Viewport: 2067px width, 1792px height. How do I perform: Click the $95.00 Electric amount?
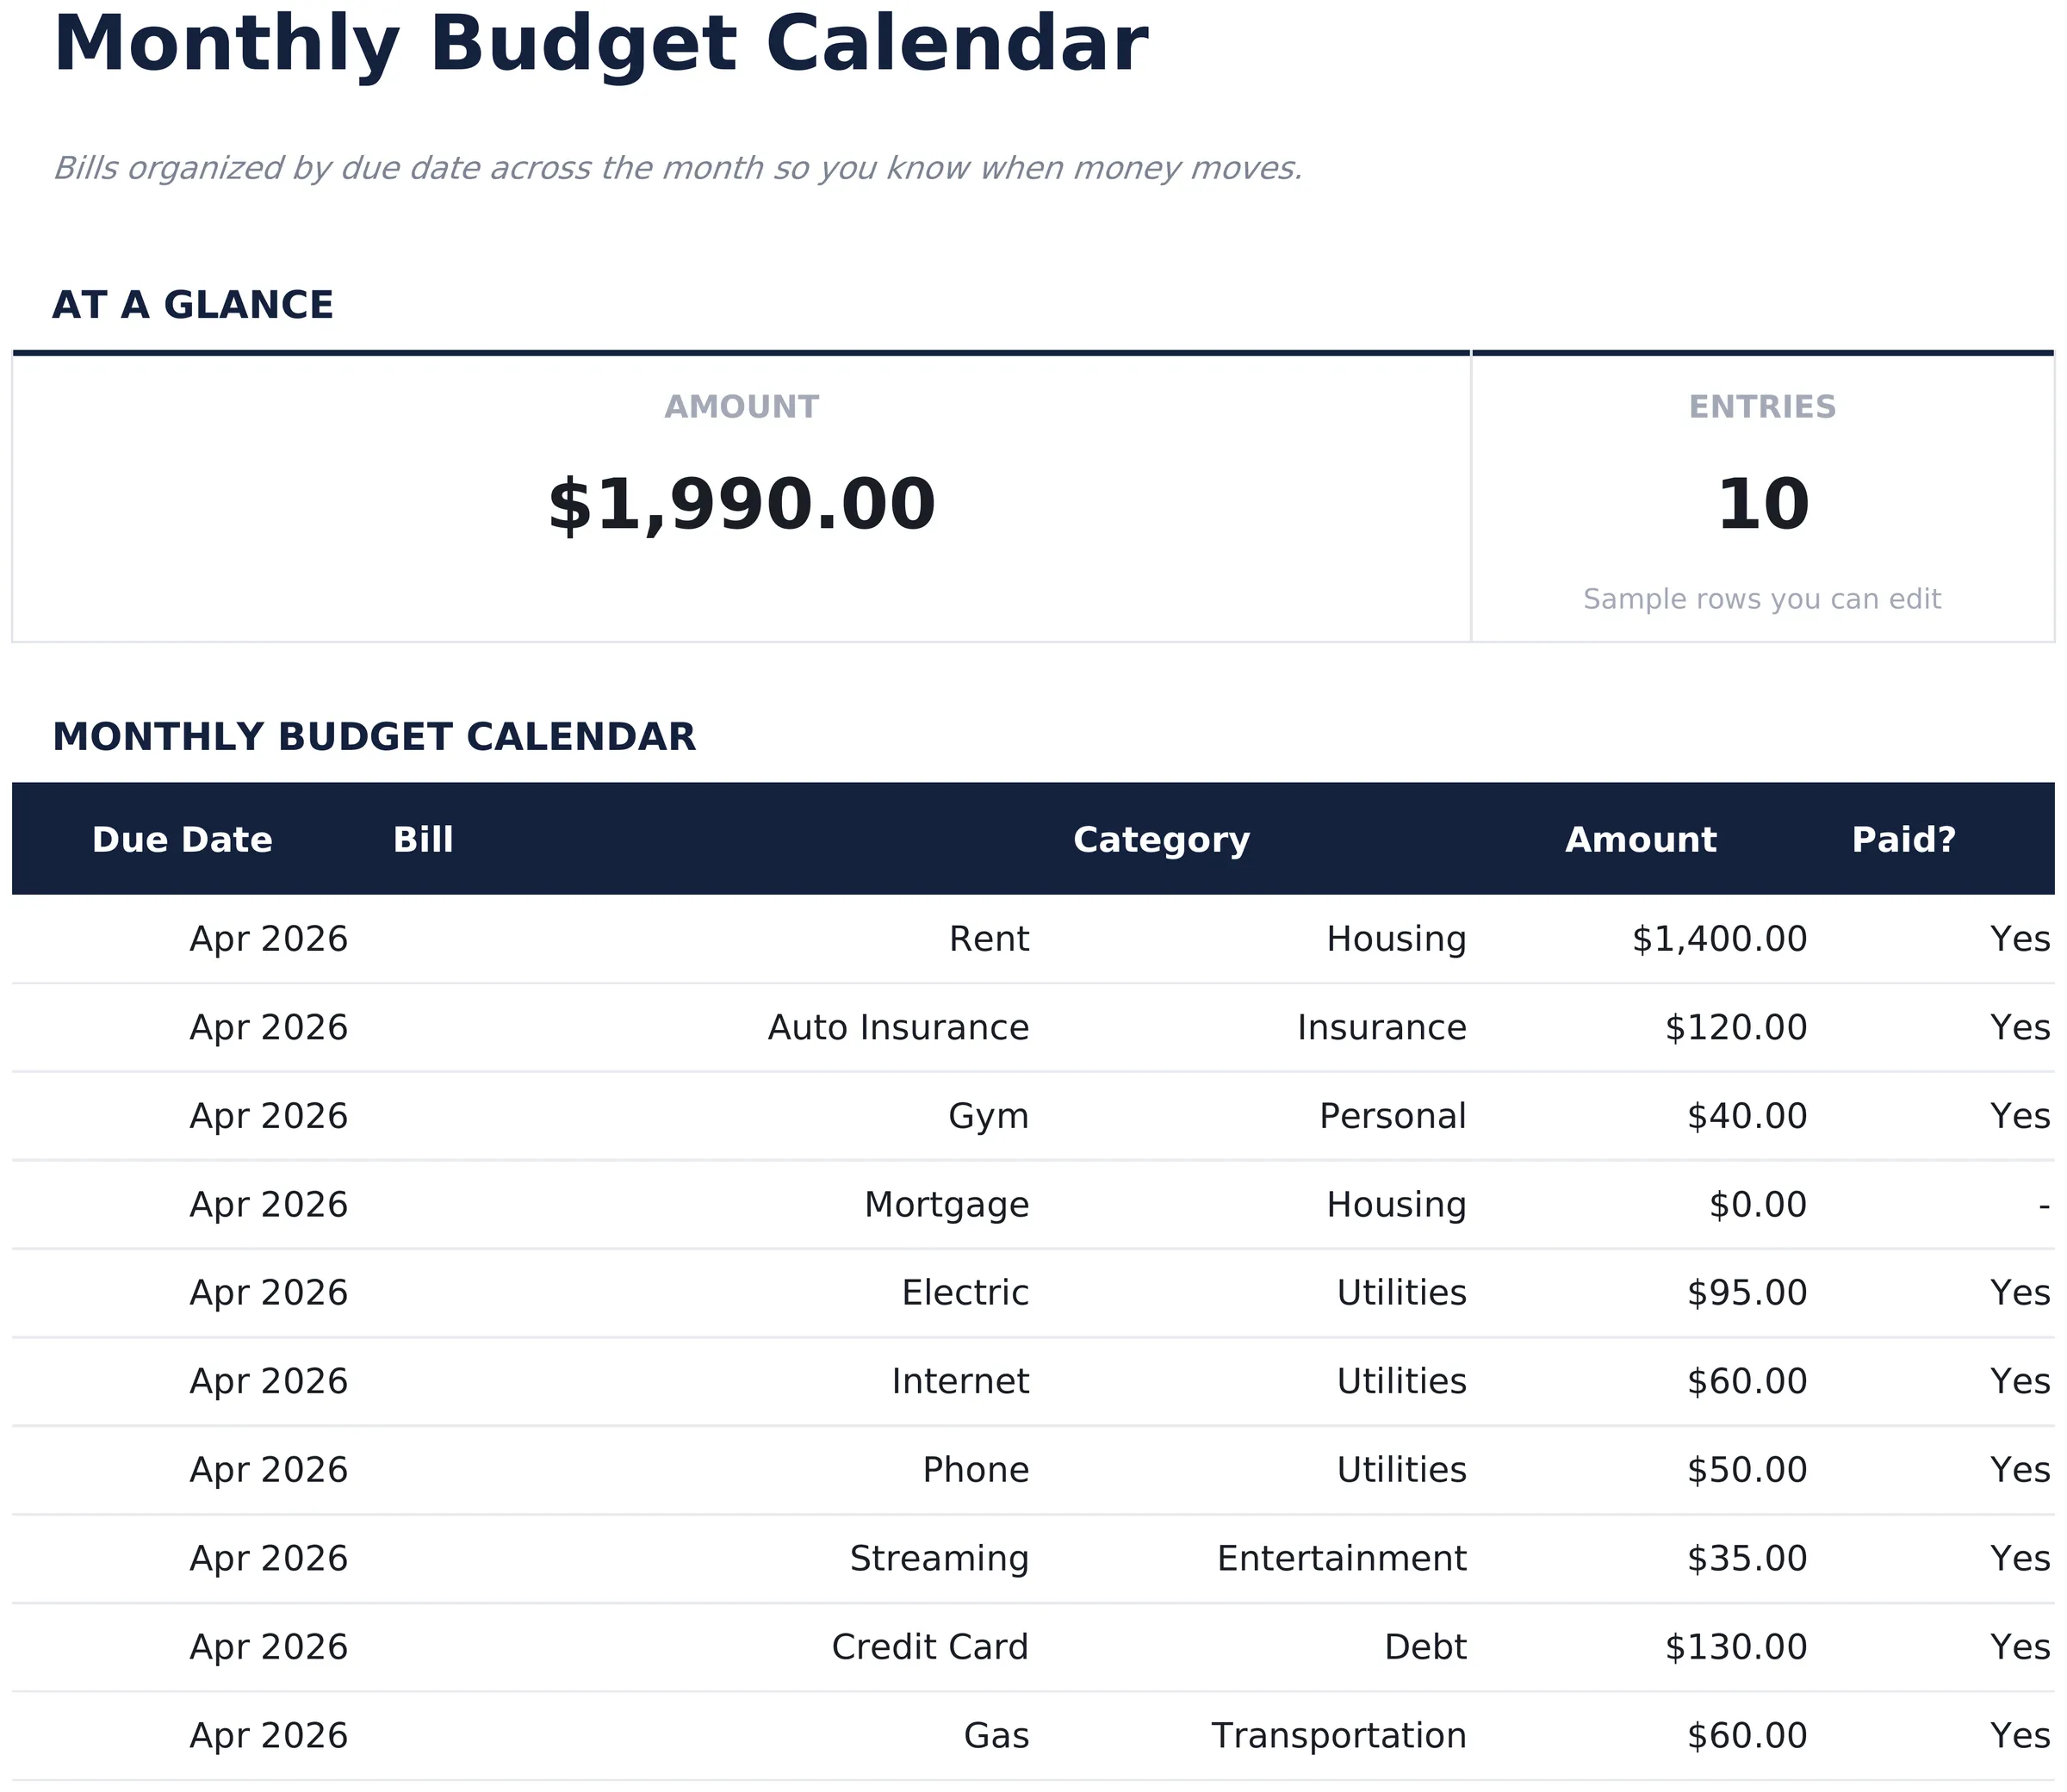(x=1747, y=1293)
